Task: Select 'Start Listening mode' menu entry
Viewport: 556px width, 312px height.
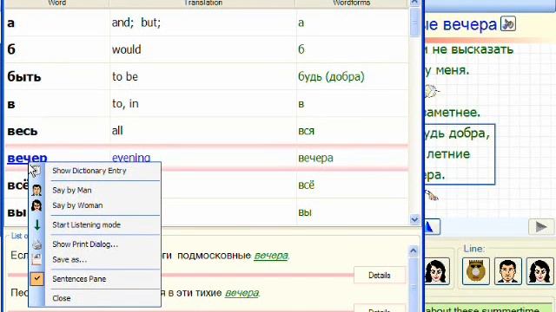Action: (x=87, y=225)
